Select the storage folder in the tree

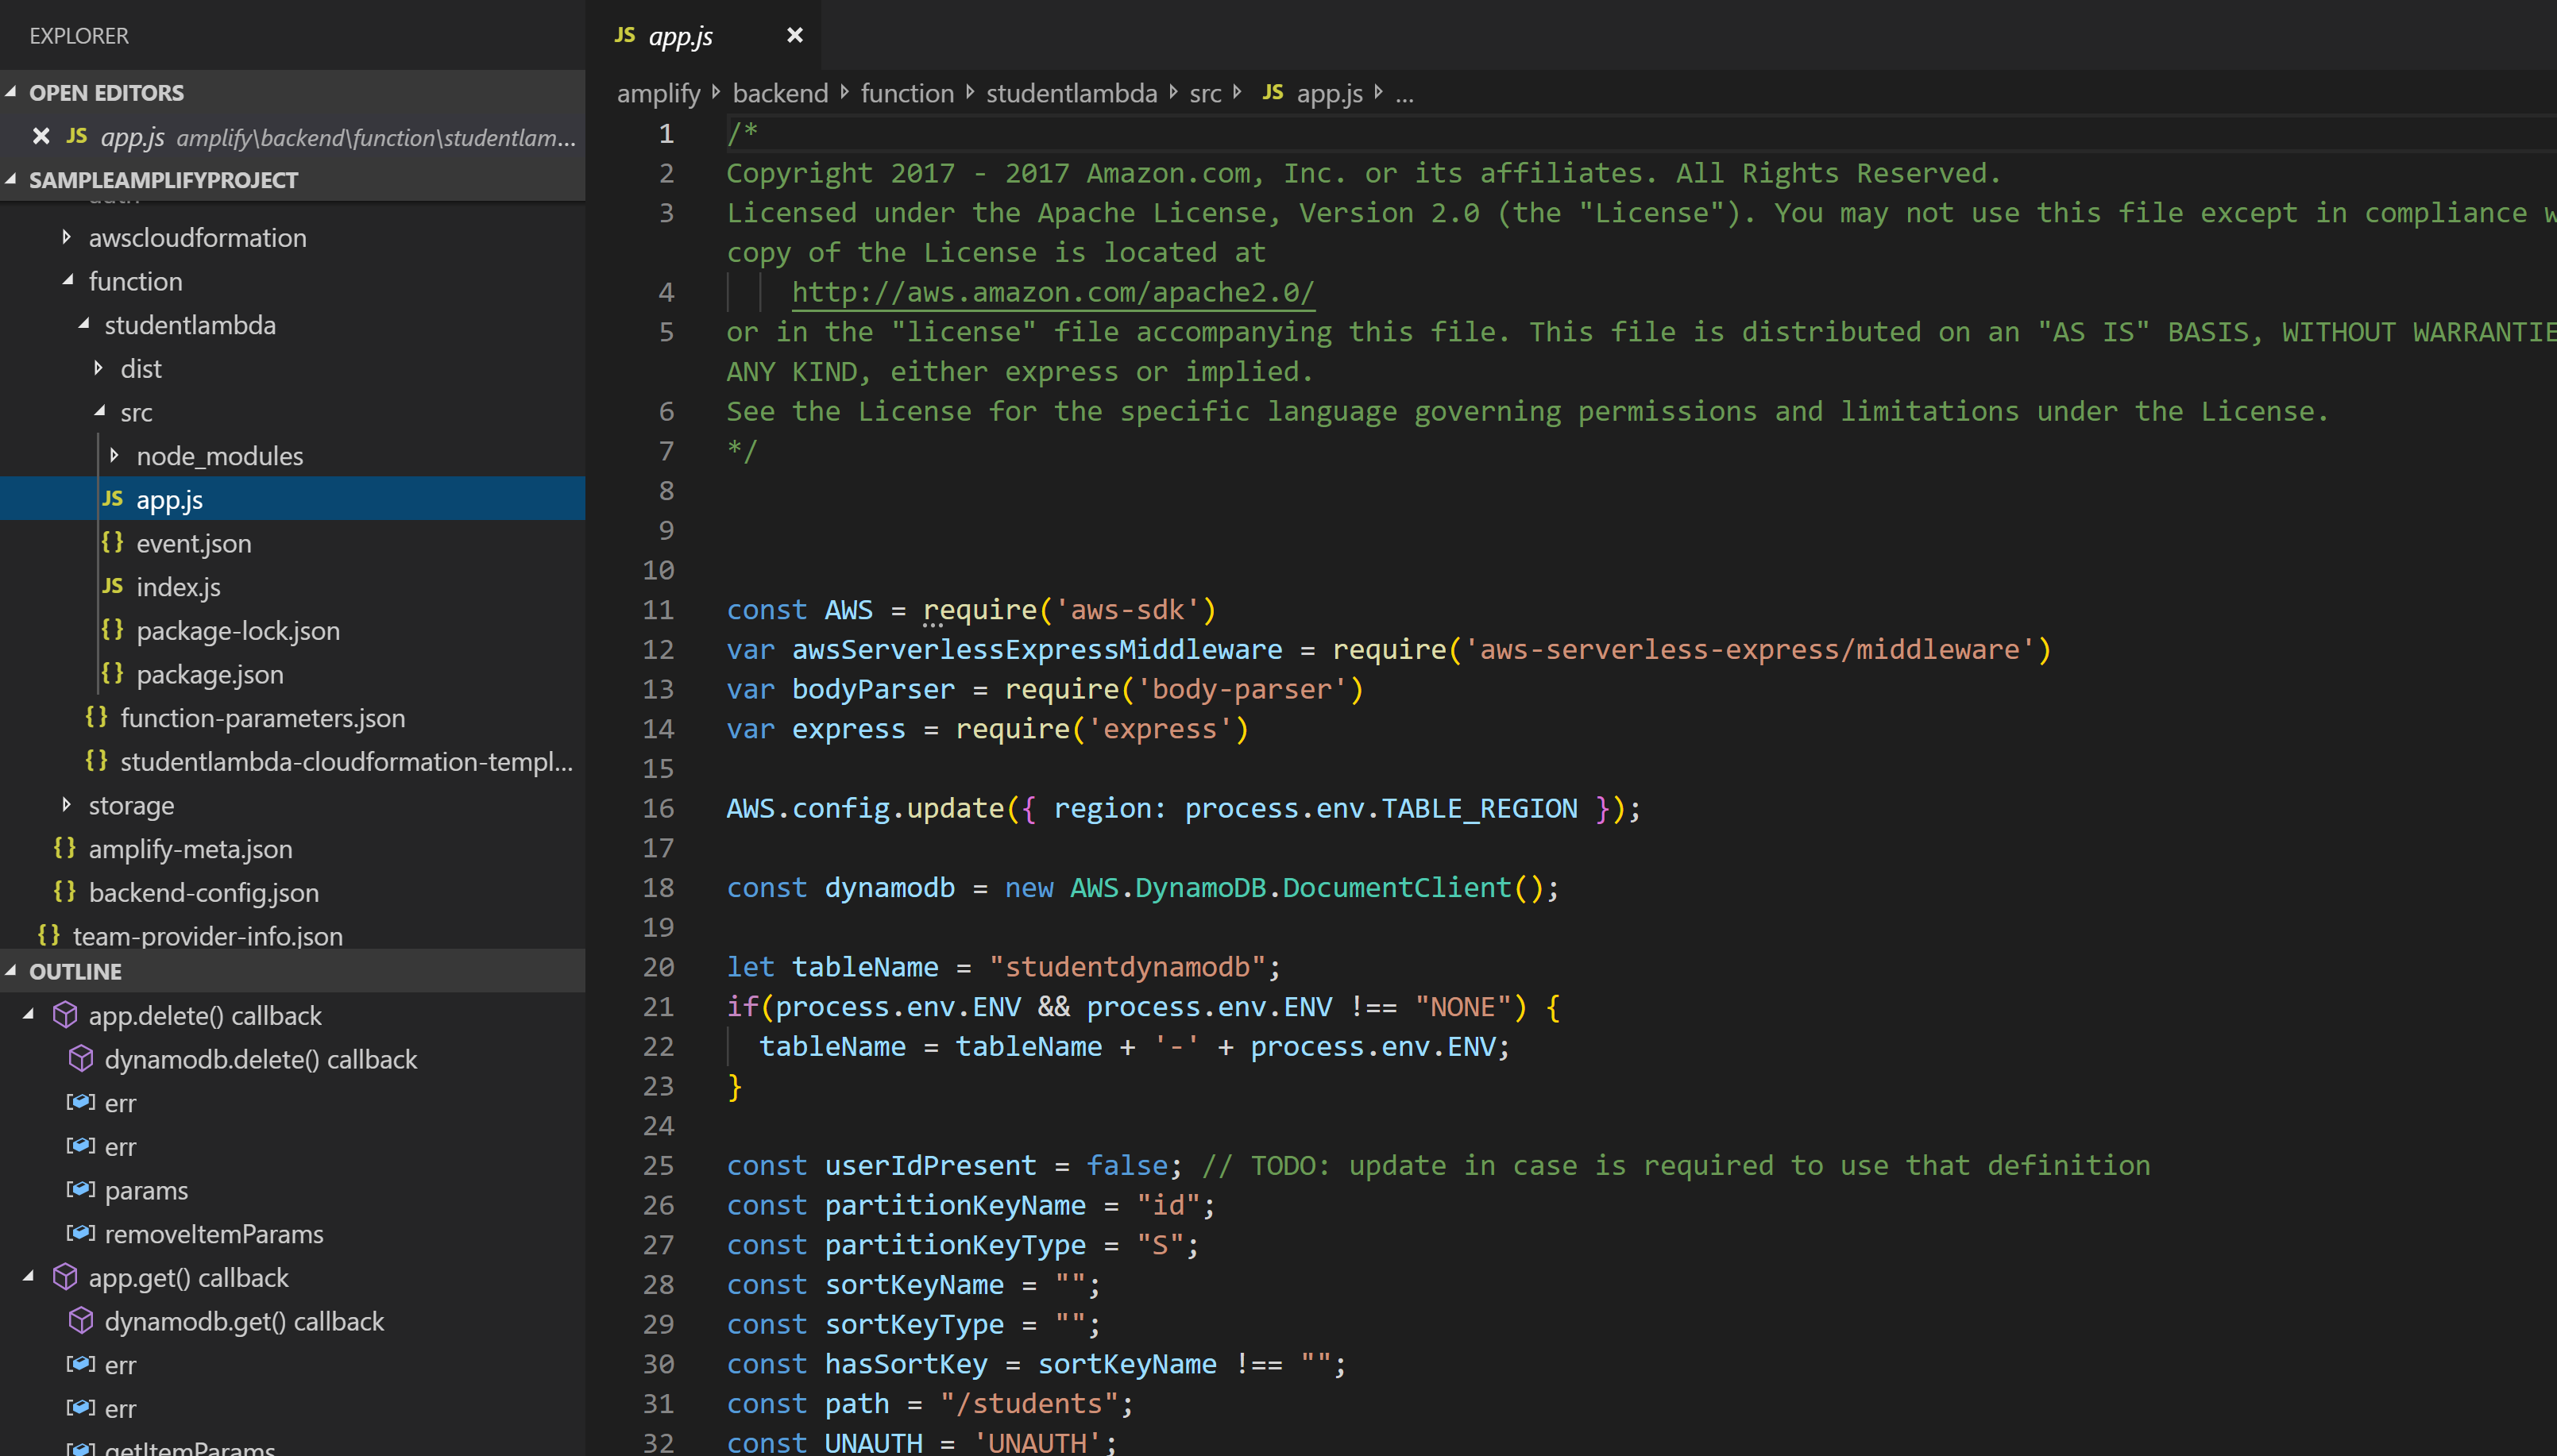[131, 805]
